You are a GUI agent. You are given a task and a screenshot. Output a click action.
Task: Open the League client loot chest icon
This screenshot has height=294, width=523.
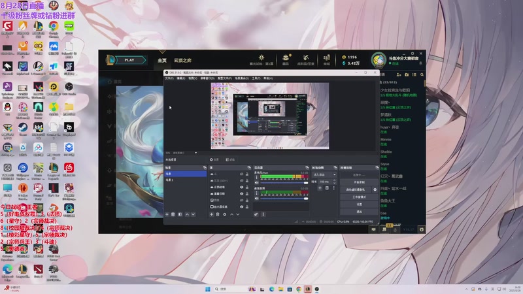(286, 58)
